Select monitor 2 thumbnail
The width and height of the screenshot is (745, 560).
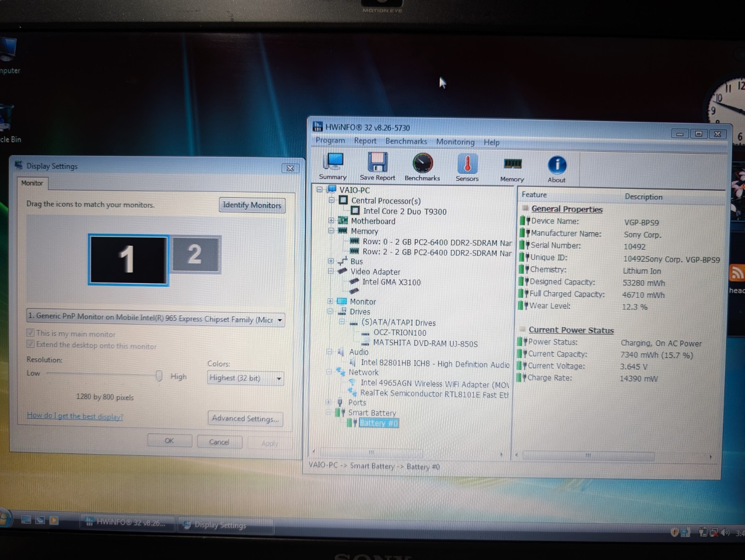tap(196, 254)
